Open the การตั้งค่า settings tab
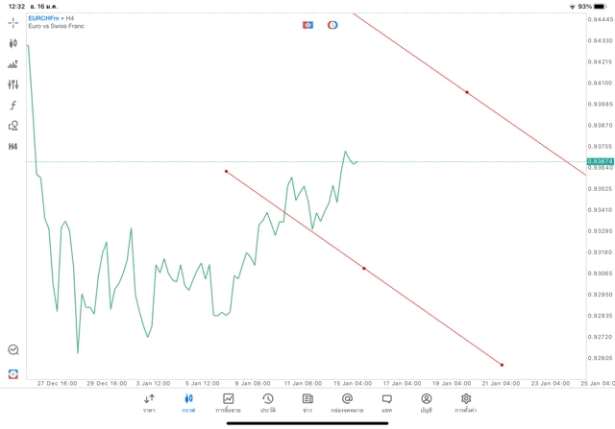This screenshot has height=429, width=615. coord(466,403)
